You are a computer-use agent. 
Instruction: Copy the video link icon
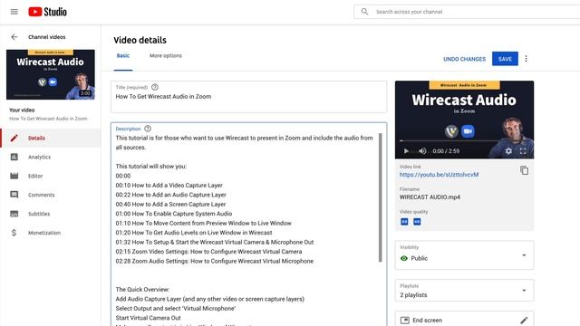(524, 170)
